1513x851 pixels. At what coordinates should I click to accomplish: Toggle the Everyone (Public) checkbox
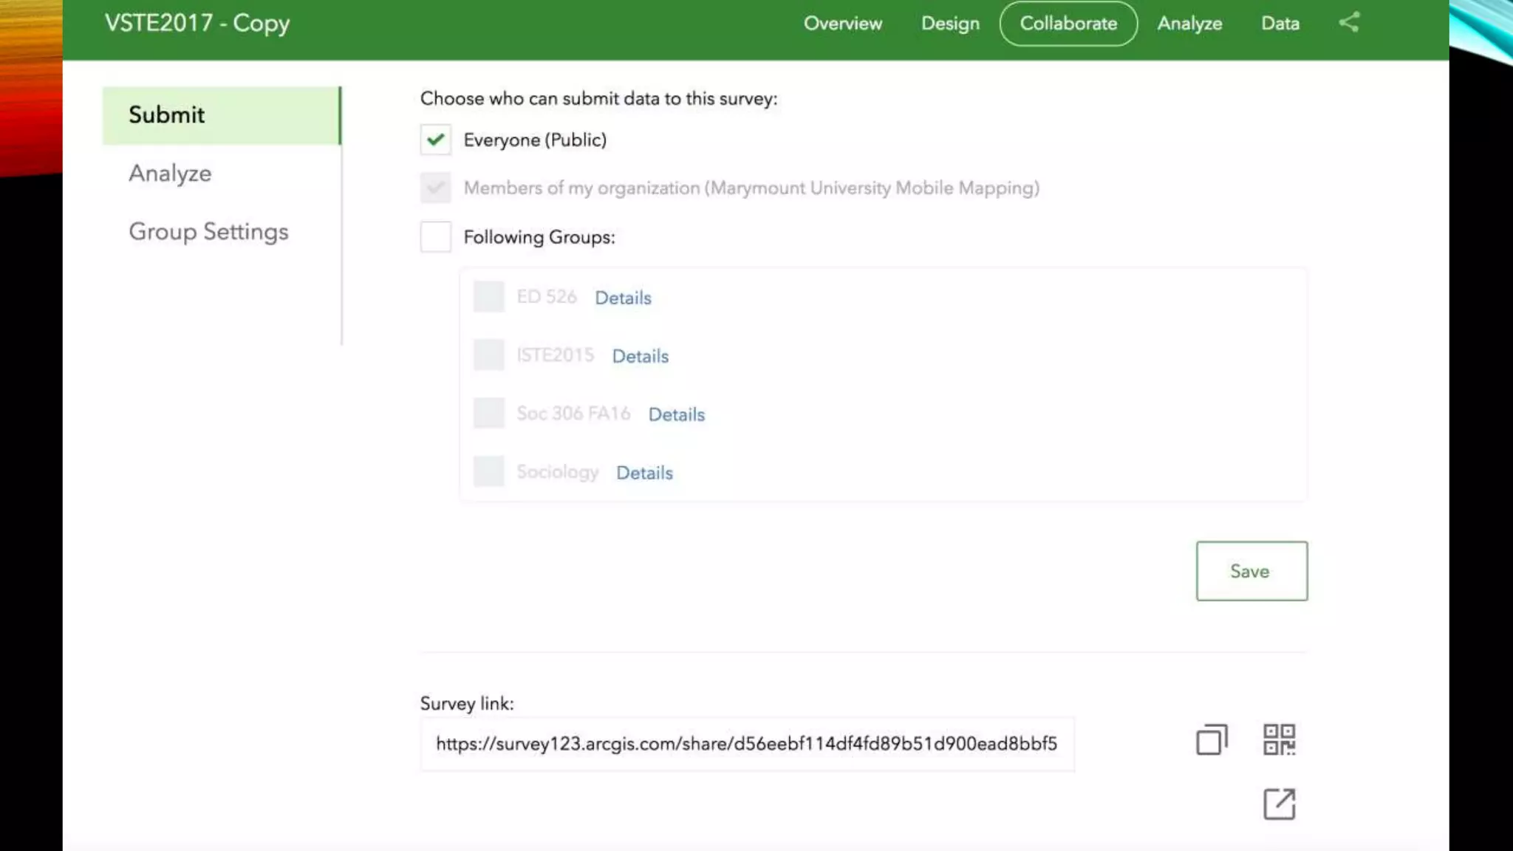(436, 140)
